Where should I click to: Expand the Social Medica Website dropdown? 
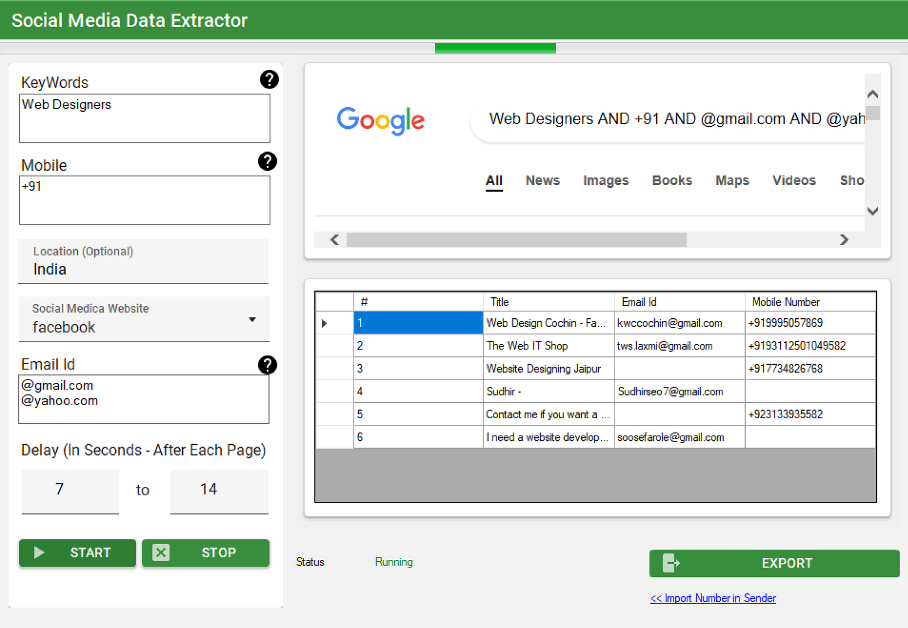[x=253, y=320]
